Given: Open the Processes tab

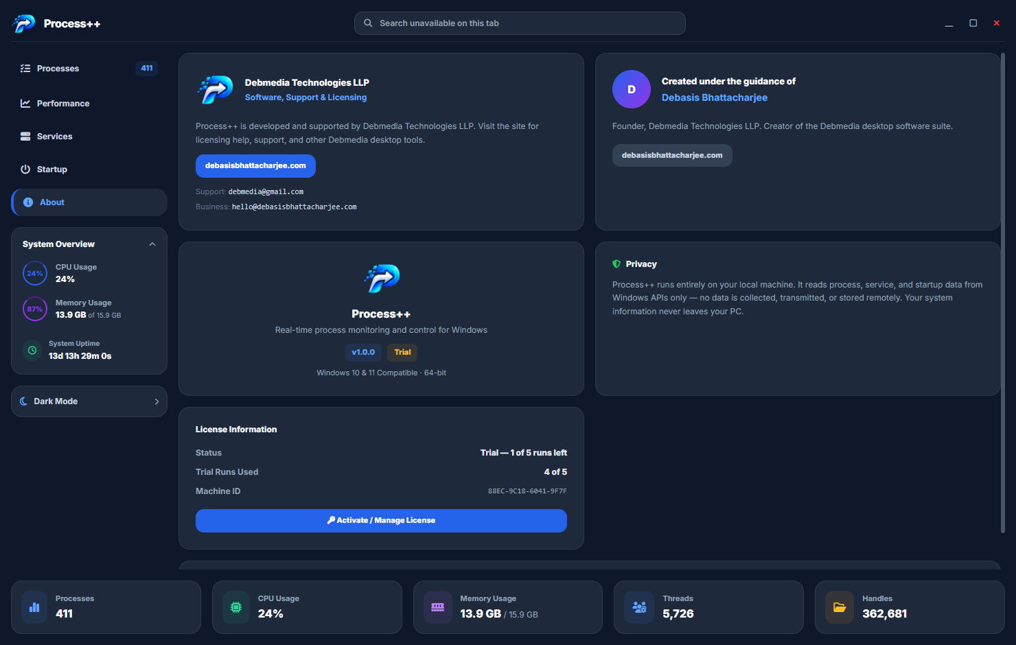Looking at the screenshot, I should (x=89, y=69).
